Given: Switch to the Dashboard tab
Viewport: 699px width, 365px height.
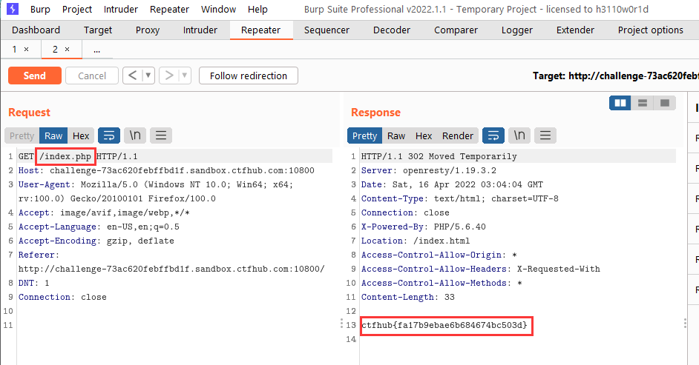Looking at the screenshot, I should pos(36,30).
